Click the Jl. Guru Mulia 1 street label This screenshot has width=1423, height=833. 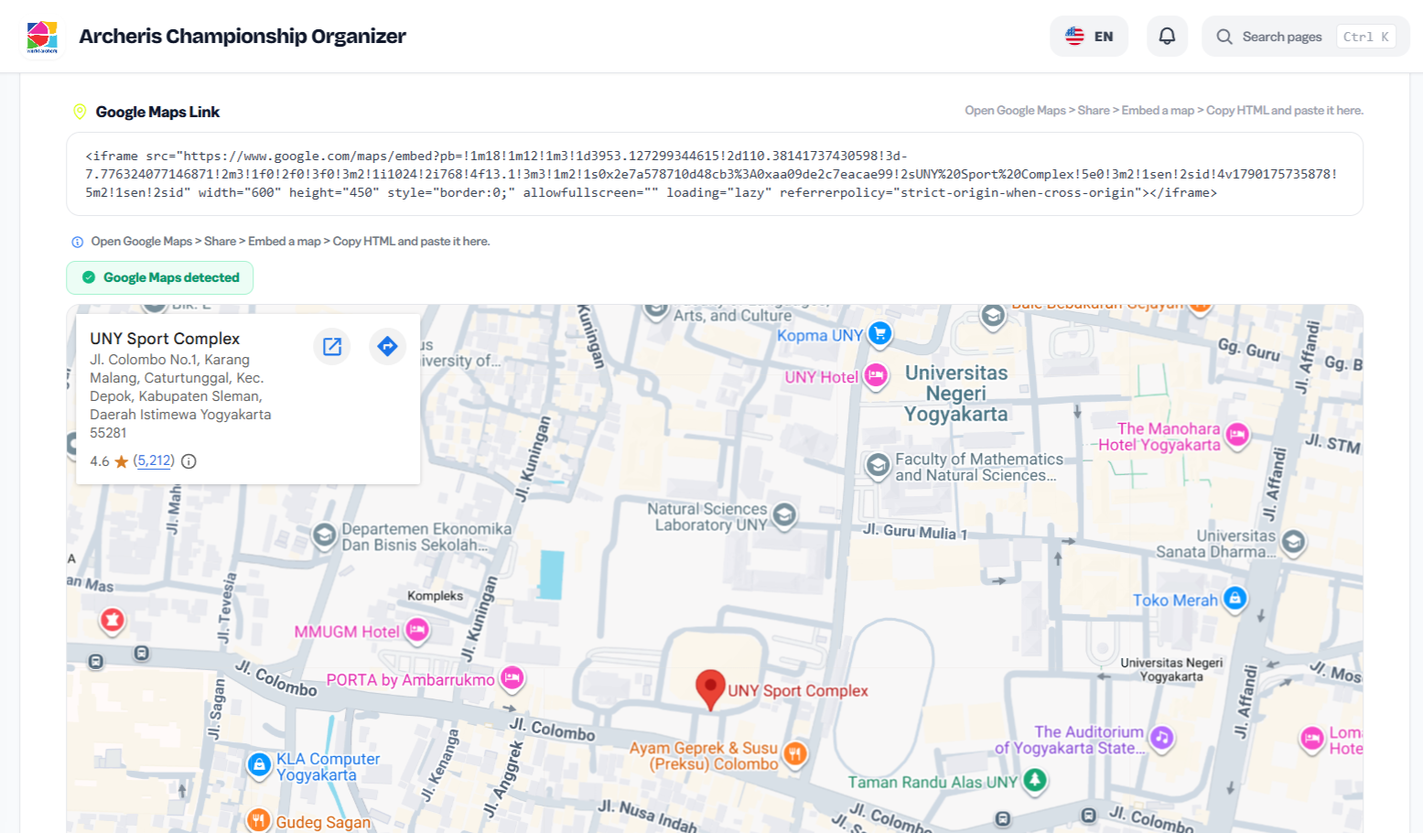pyautogui.click(x=915, y=532)
